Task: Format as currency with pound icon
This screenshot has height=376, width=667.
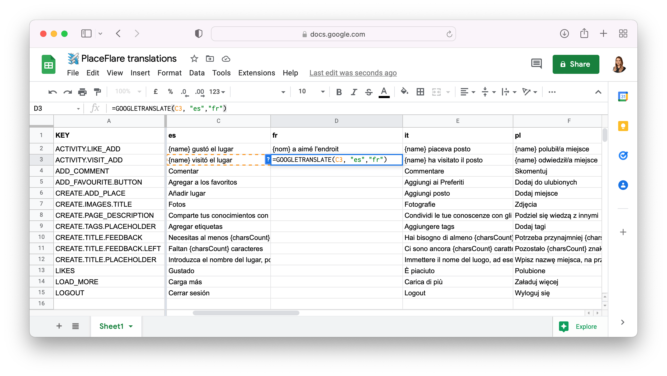Action: (x=156, y=92)
